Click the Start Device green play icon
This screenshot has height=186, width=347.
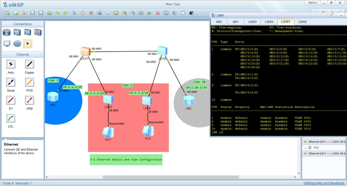149,13
